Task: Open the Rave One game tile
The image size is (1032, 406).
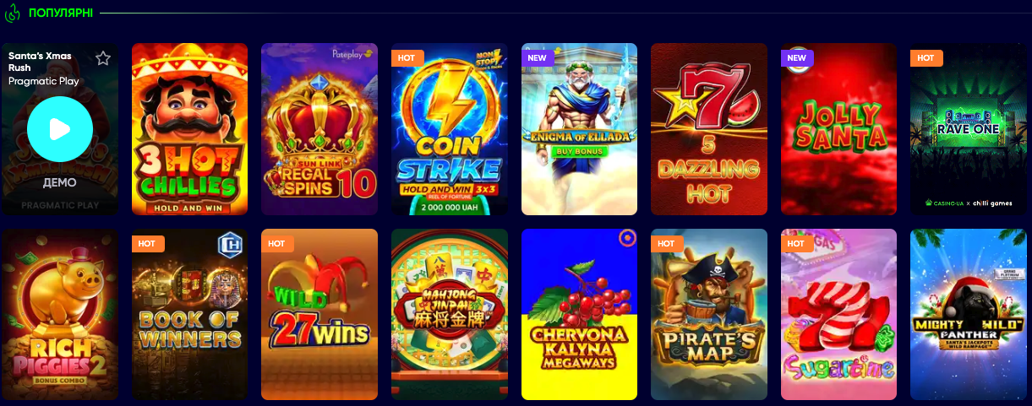Action: [969, 129]
